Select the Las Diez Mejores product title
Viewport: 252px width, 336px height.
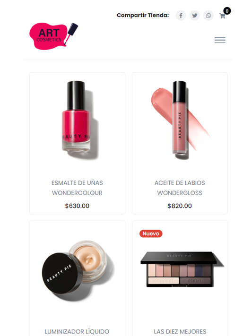pyautogui.click(x=180, y=331)
